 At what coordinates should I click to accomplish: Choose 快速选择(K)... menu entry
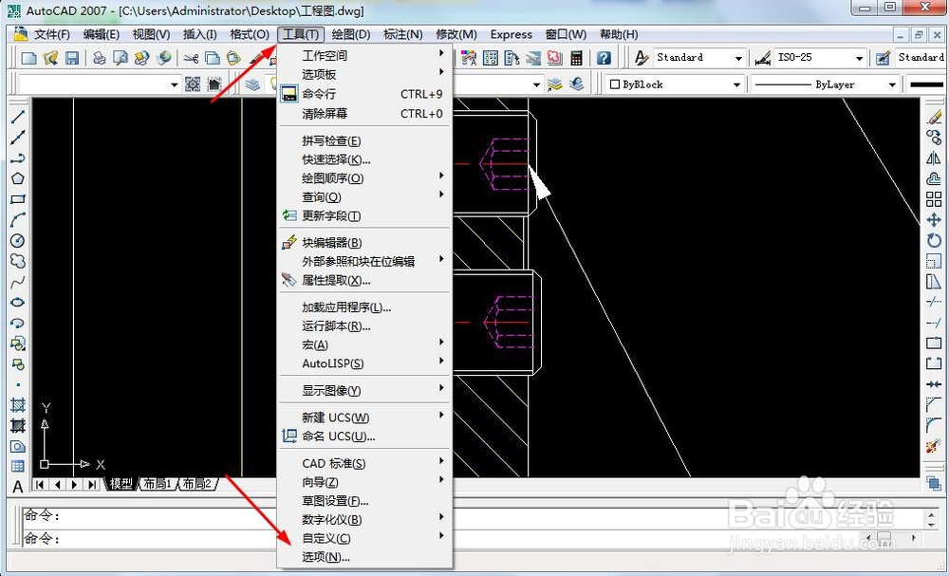pos(365,159)
